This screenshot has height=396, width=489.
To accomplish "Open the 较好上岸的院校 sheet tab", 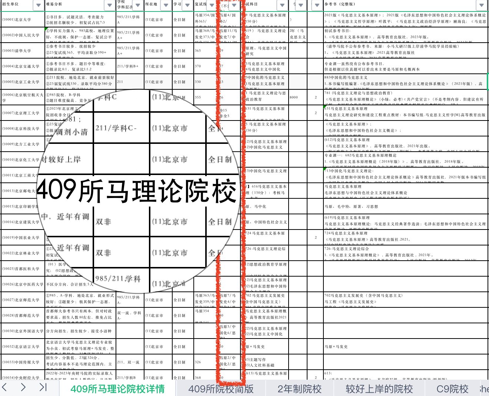I will 379,389.
